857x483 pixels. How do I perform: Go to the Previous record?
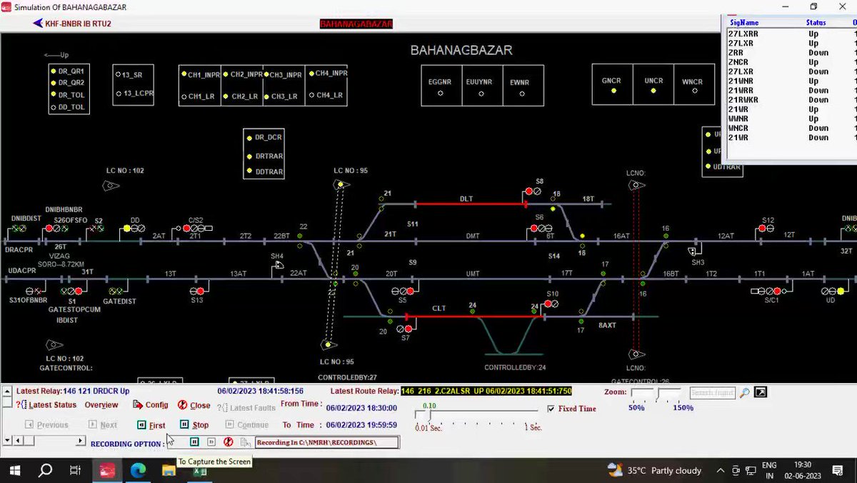(x=47, y=425)
